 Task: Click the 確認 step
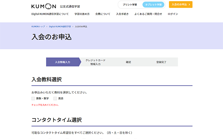tap(128, 62)
